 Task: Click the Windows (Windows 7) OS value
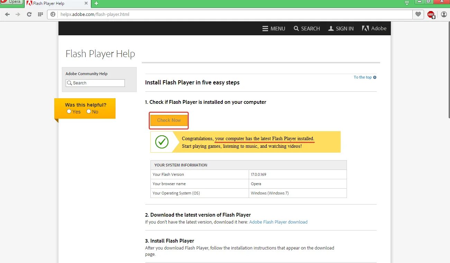coord(270,193)
